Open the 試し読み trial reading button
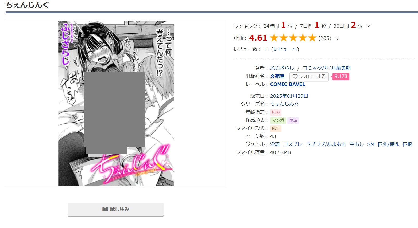Image resolution: width=418 pixels, height=228 pixels. (x=116, y=210)
